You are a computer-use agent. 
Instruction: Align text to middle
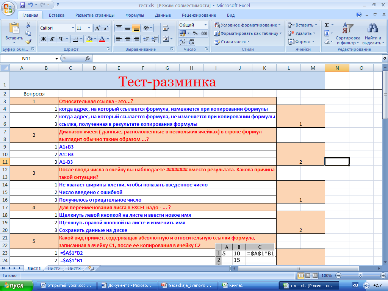(127, 28)
